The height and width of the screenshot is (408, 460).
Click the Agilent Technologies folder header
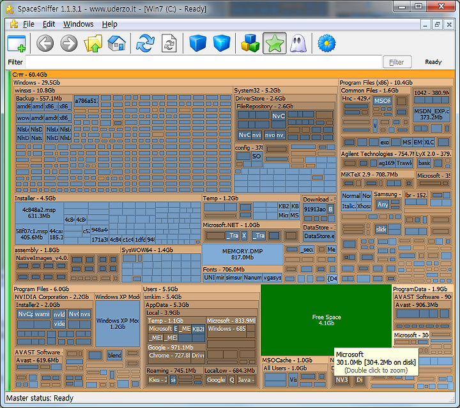pos(378,154)
